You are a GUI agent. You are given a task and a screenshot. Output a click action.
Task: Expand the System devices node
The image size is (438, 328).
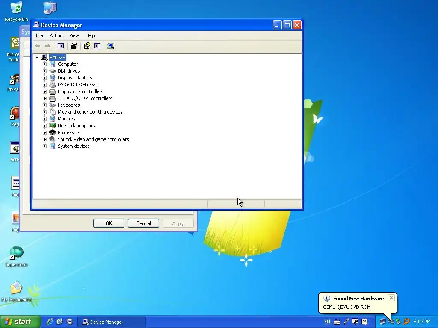tap(44, 146)
